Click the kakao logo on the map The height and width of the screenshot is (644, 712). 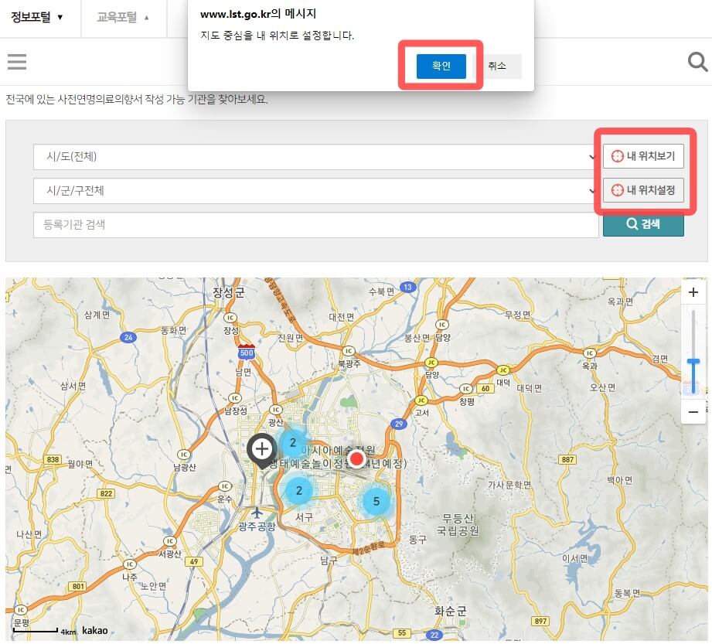94,630
